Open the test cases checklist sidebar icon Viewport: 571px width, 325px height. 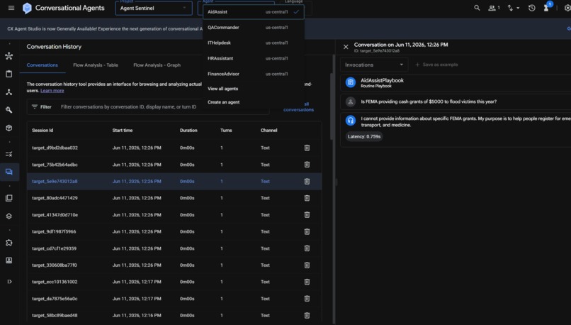(x=9, y=154)
